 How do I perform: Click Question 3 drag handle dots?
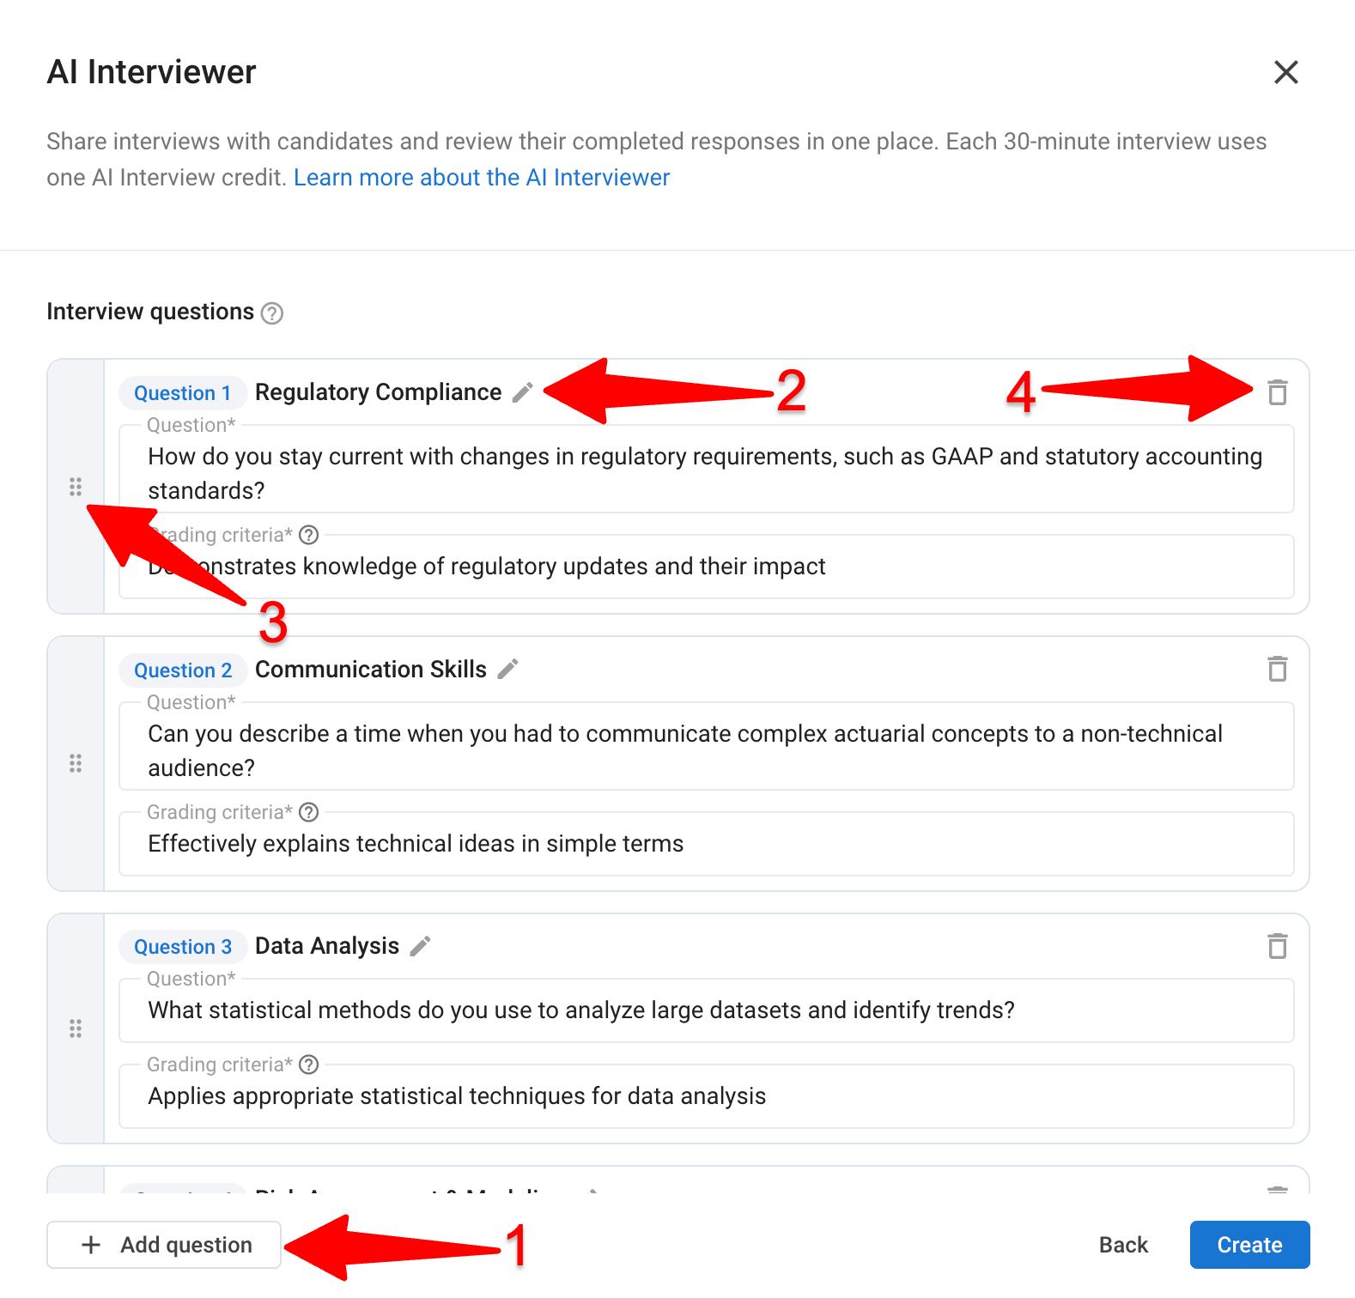click(x=76, y=1028)
